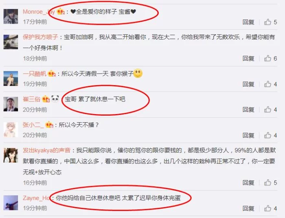
Task: Open username link 发出kyakya的声音
Action: [46, 150]
